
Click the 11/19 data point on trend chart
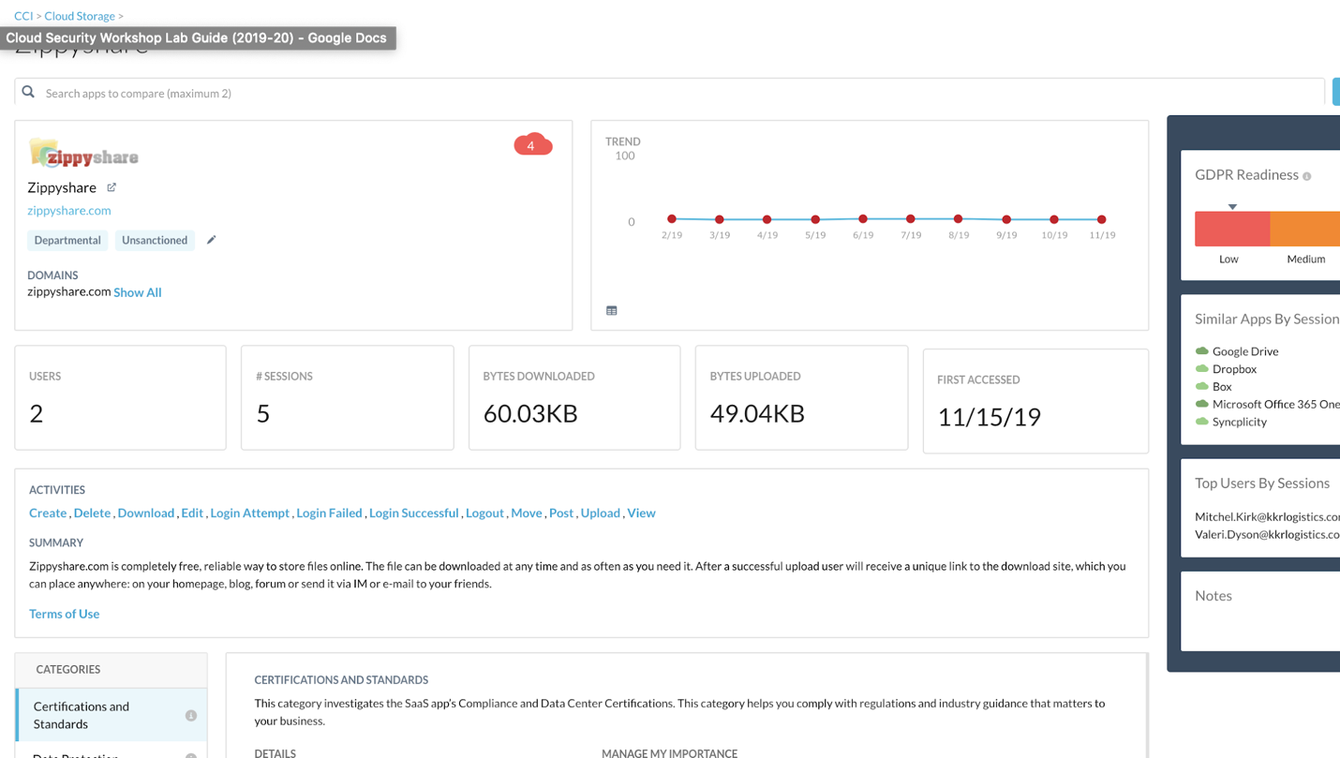(x=1102, y=219)
